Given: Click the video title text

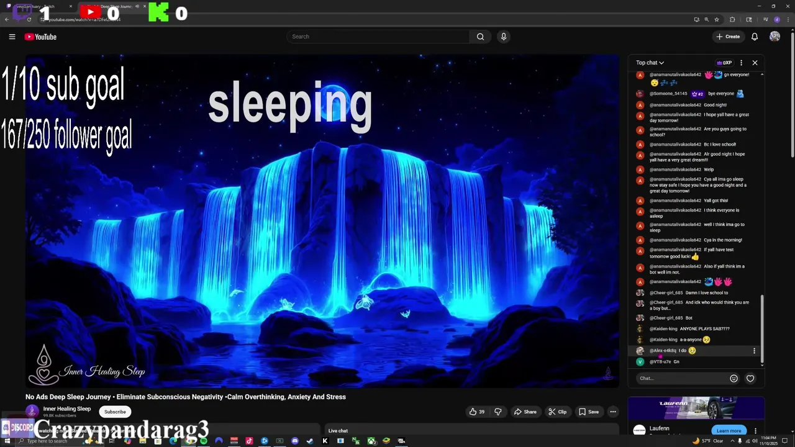Looking at the screenshot, I should click(x=186, y=397).
